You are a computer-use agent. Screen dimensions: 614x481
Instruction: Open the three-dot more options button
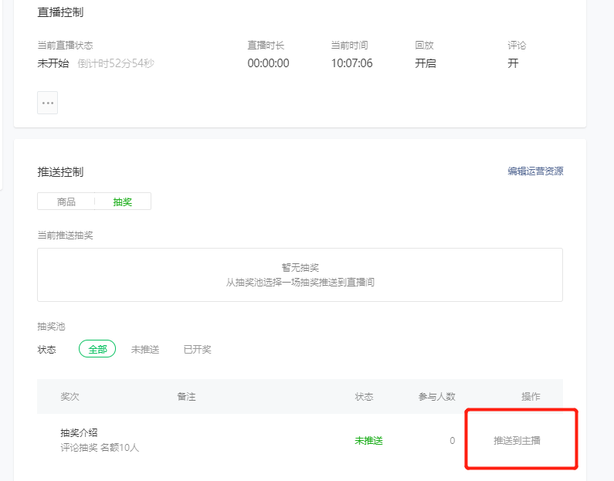click(x=47, y=103)
